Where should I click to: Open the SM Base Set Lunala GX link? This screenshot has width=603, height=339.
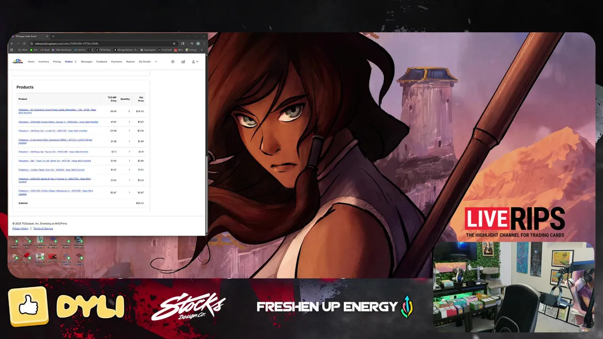click(53, 130)
